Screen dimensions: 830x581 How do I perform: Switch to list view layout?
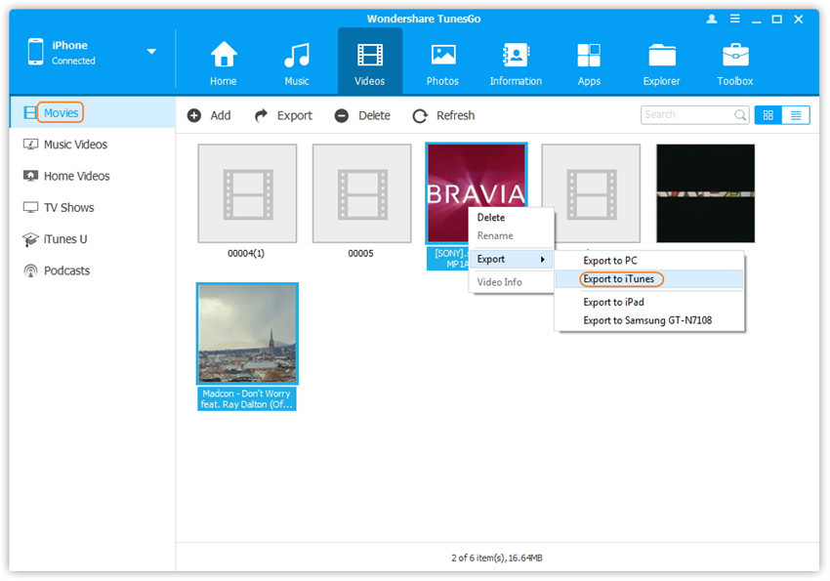point(796,115)
